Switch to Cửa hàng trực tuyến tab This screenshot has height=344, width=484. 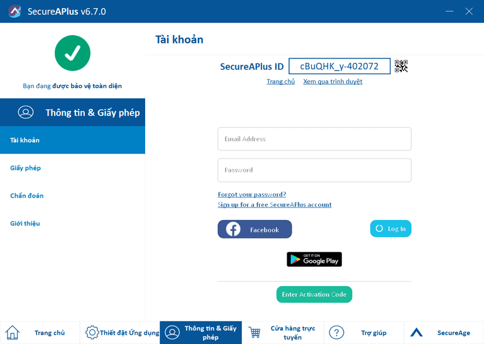[283, 333]
